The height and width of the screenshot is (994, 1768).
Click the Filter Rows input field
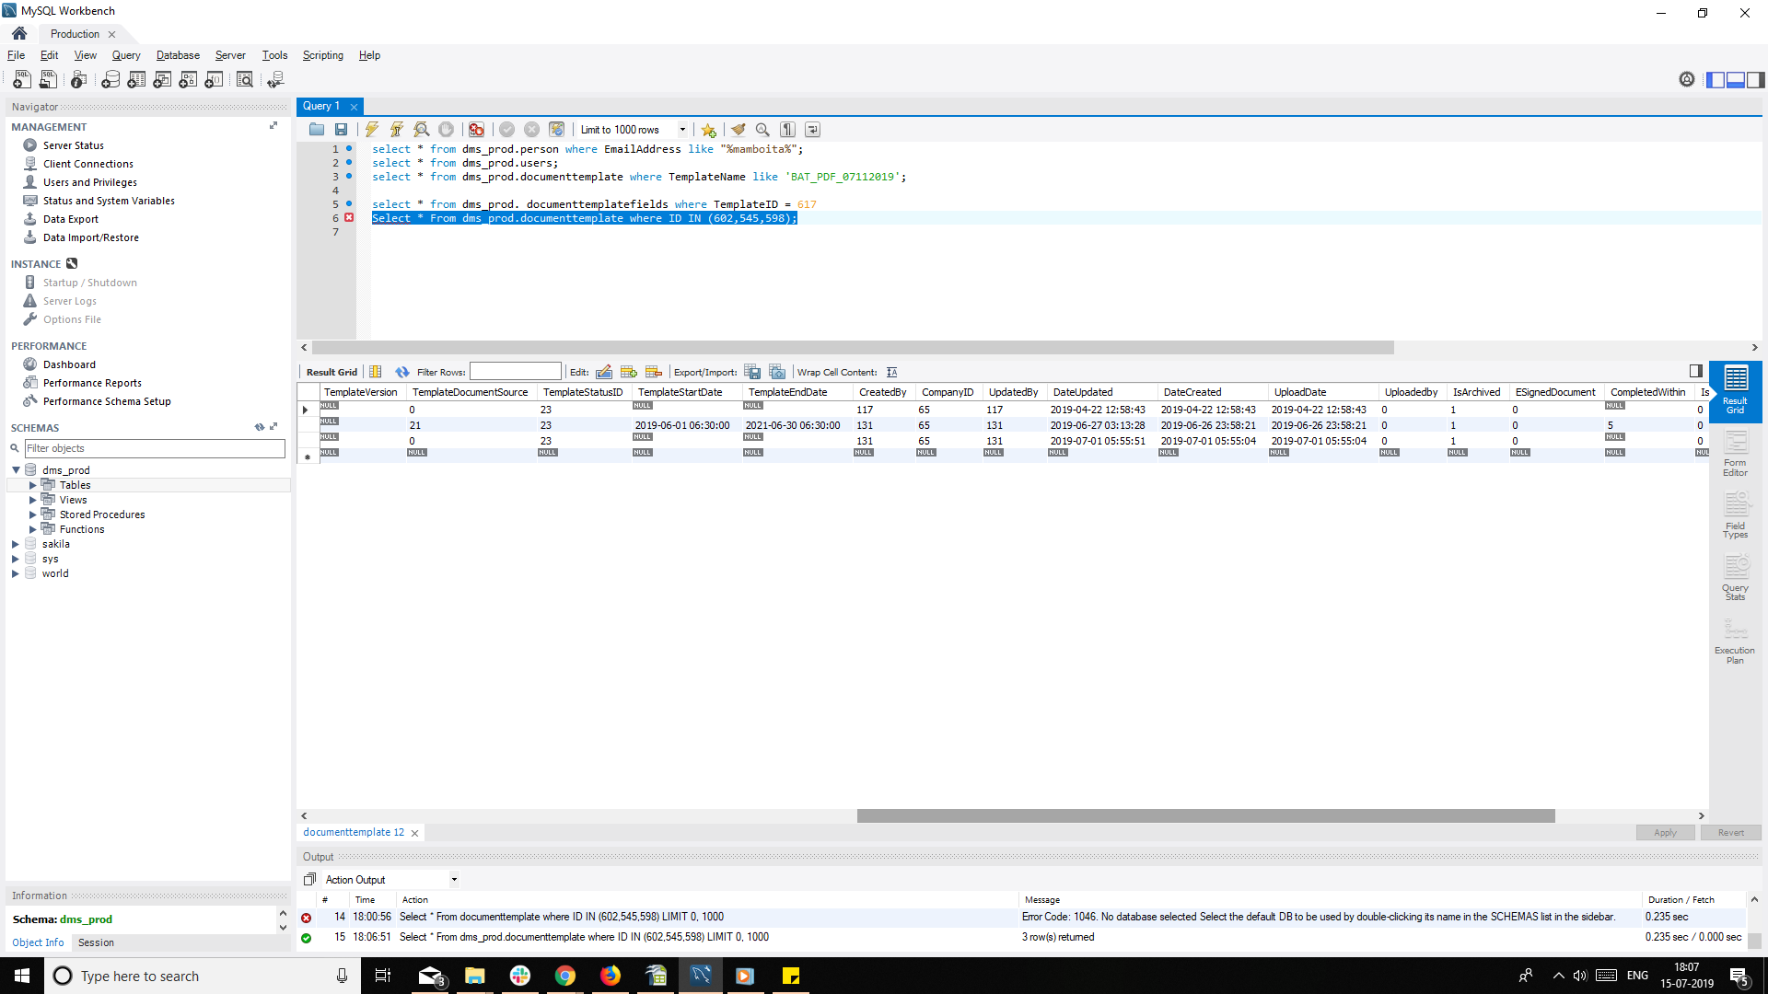515,372
